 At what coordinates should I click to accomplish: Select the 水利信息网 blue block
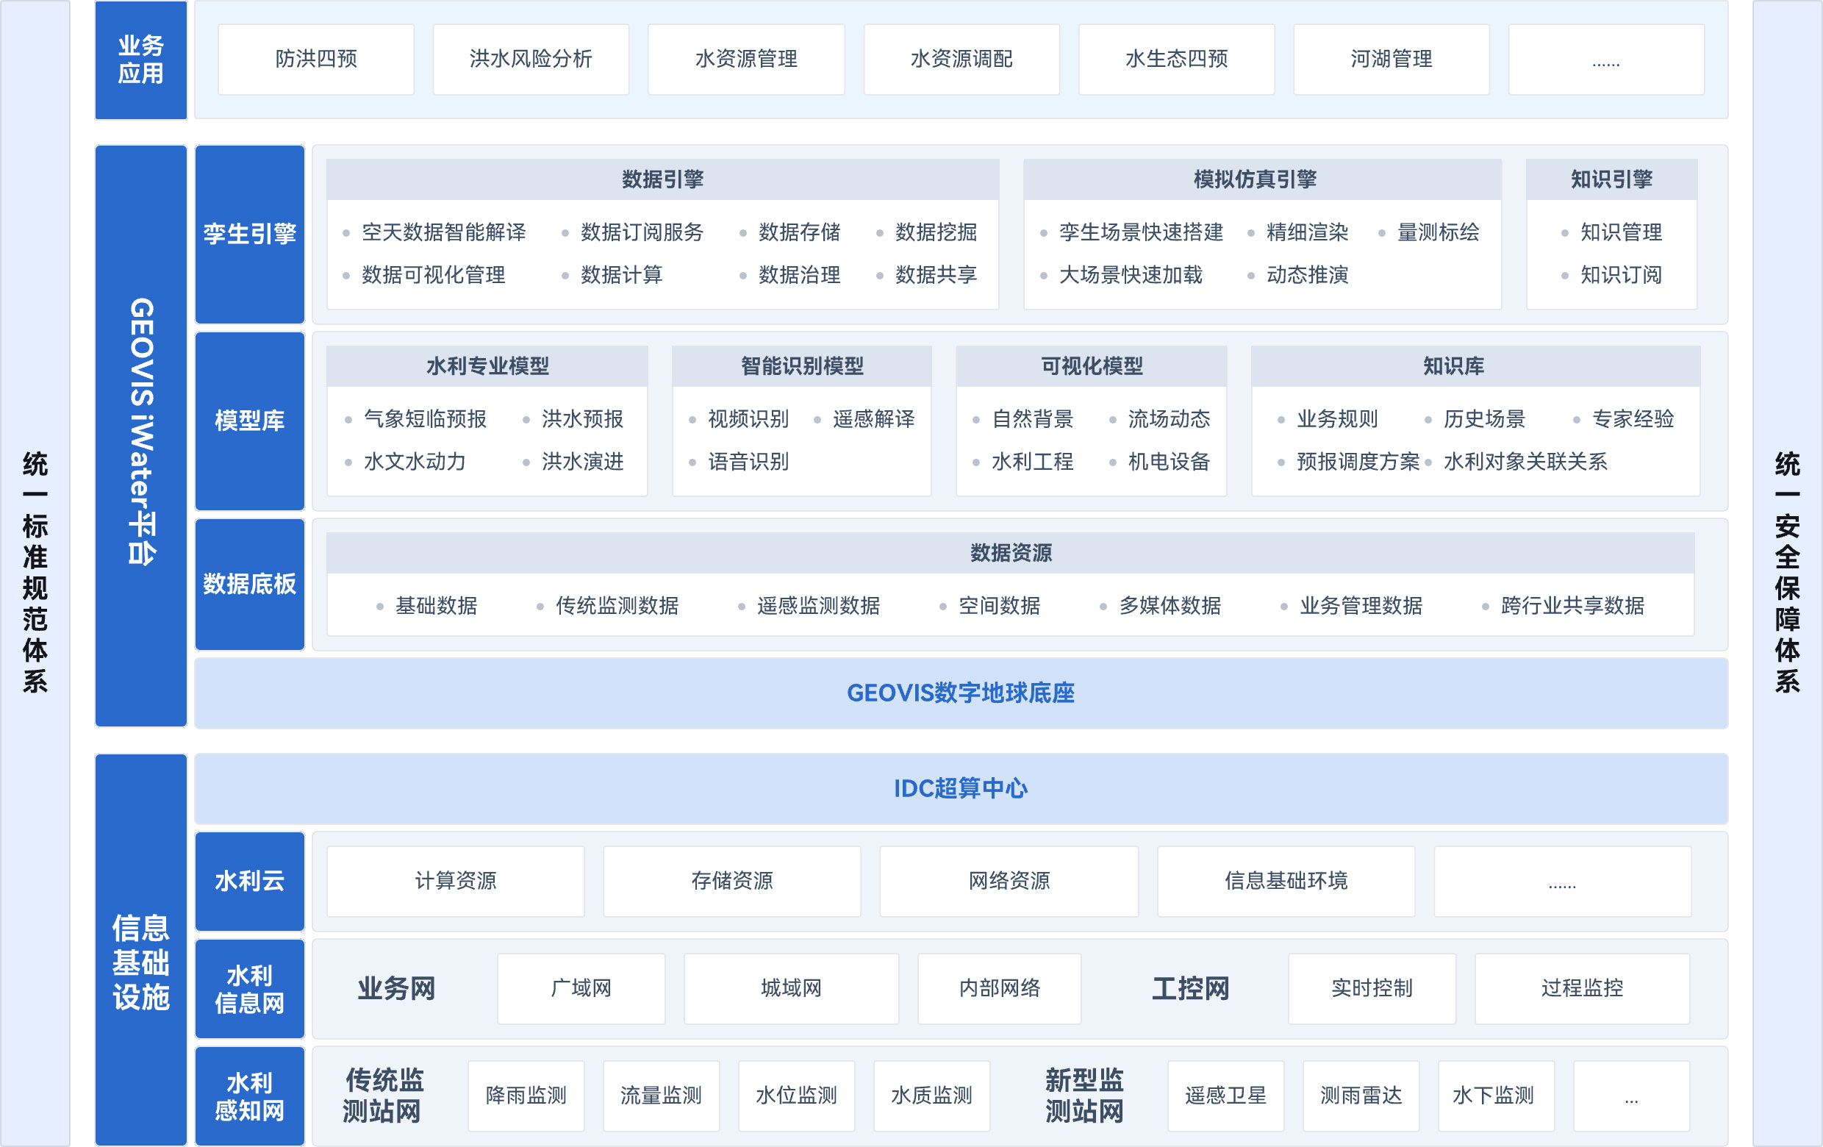[x=250, y=989]
